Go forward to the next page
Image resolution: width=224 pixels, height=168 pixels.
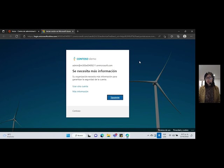click(10, 36)
